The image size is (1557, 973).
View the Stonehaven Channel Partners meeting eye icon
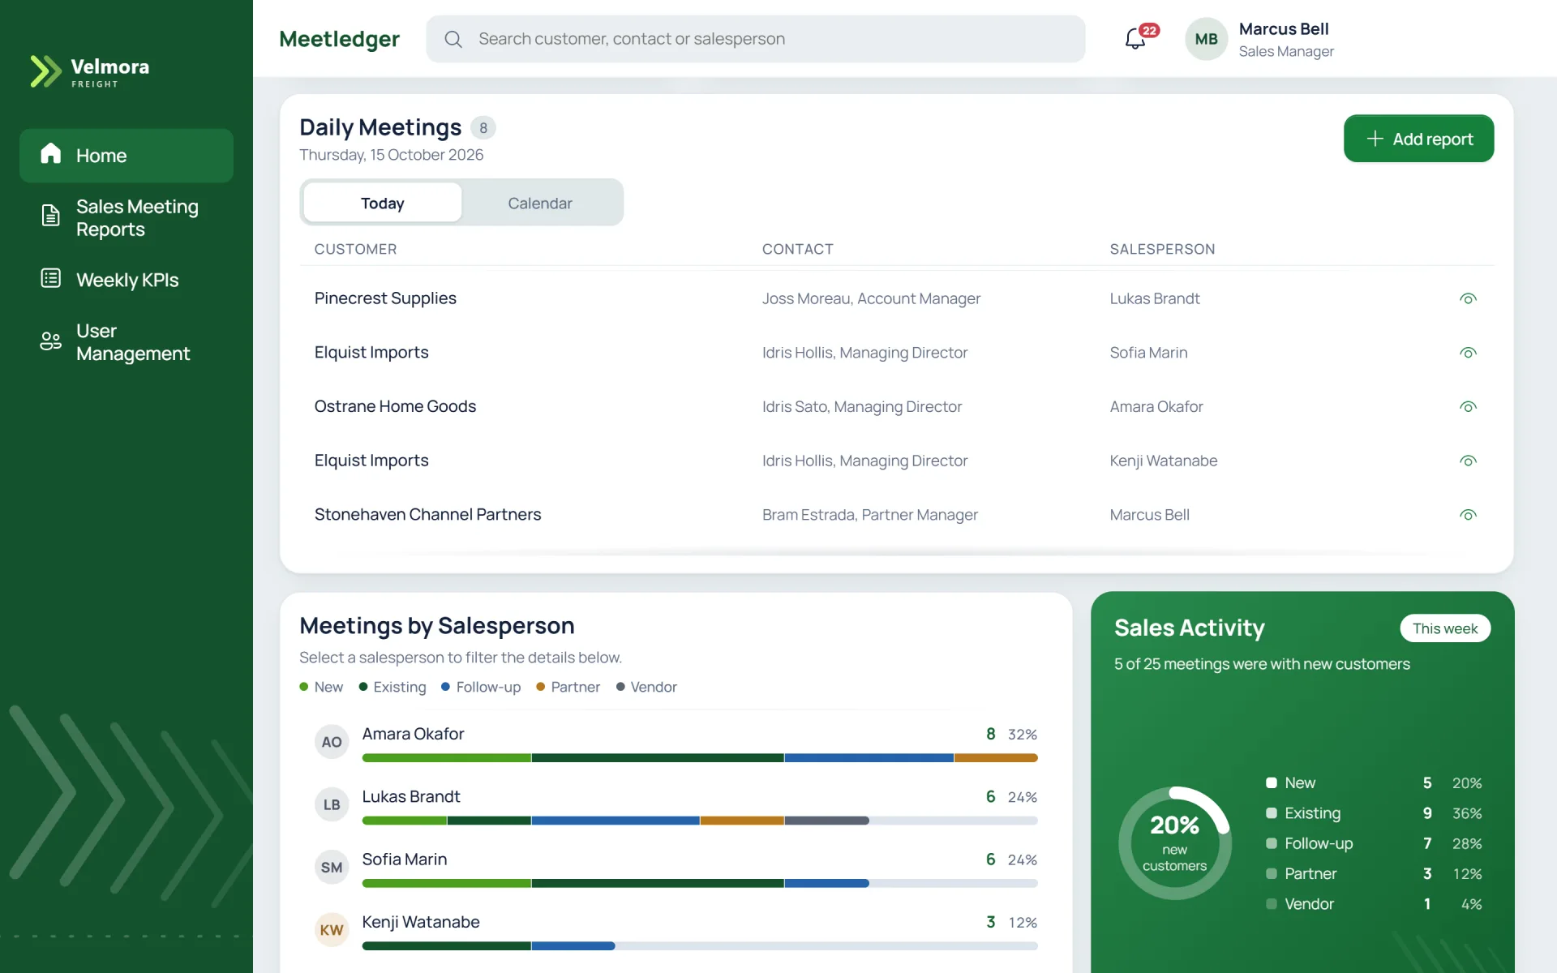coord(1468,515)
